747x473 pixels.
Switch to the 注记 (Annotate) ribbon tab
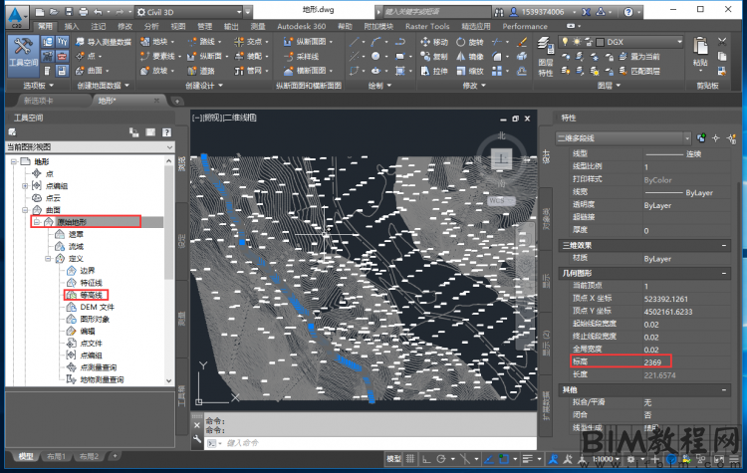99,26
